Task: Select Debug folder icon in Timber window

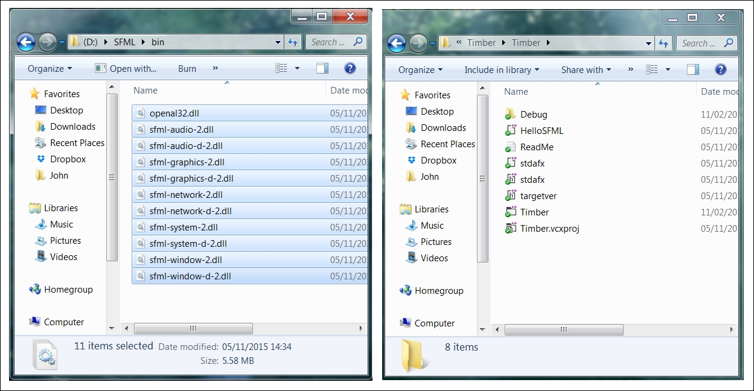Action: pos(510,114)
